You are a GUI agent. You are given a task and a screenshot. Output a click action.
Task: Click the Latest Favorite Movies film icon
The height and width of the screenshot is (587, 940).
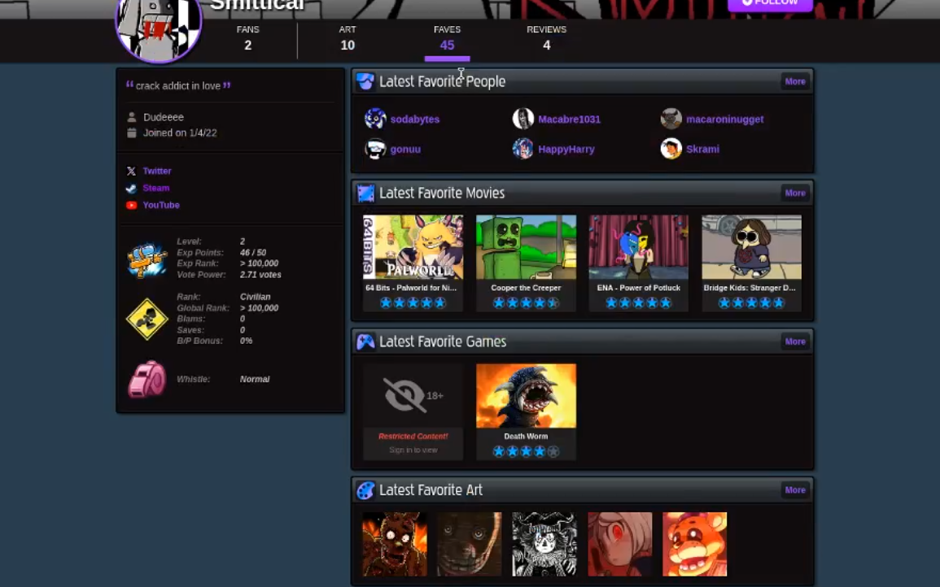[x=365, y=193]
